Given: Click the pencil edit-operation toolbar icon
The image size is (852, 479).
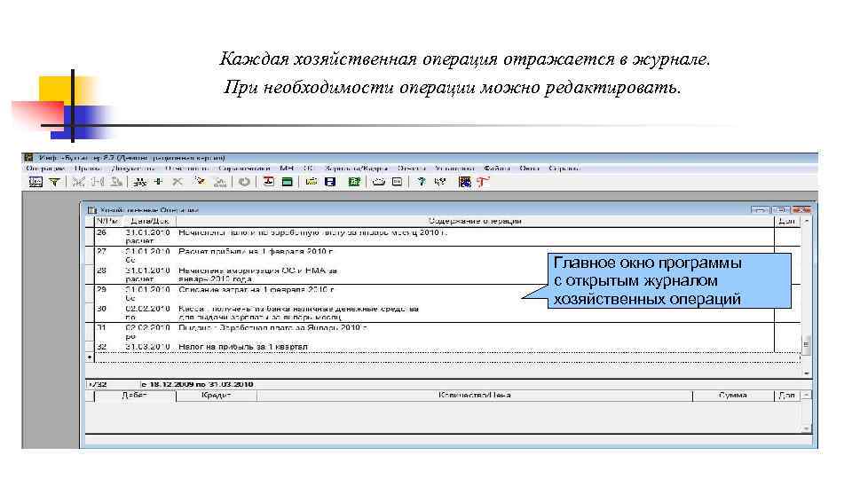Looking at the screenshot, I should pyautogui.click(x=200, y=182).
